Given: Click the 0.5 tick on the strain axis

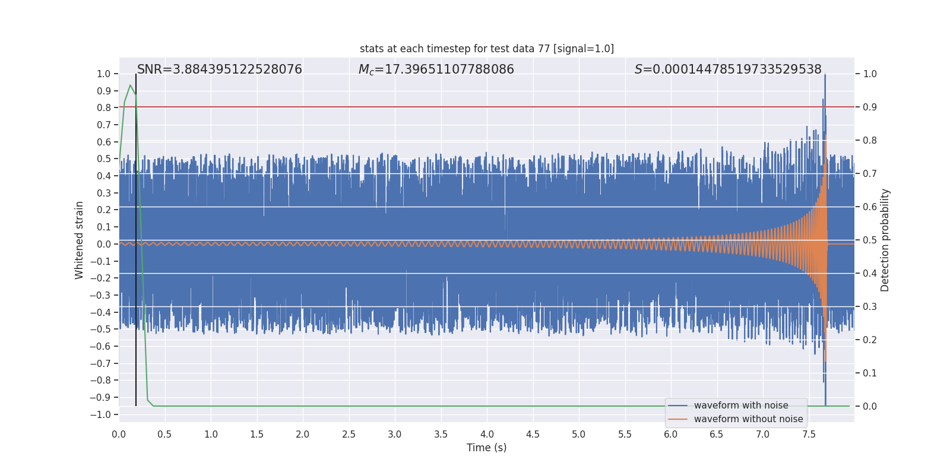Looking at the screenshot, I should [103, 159].
